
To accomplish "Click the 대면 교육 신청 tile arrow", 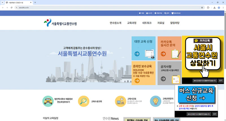I will 137,54.
